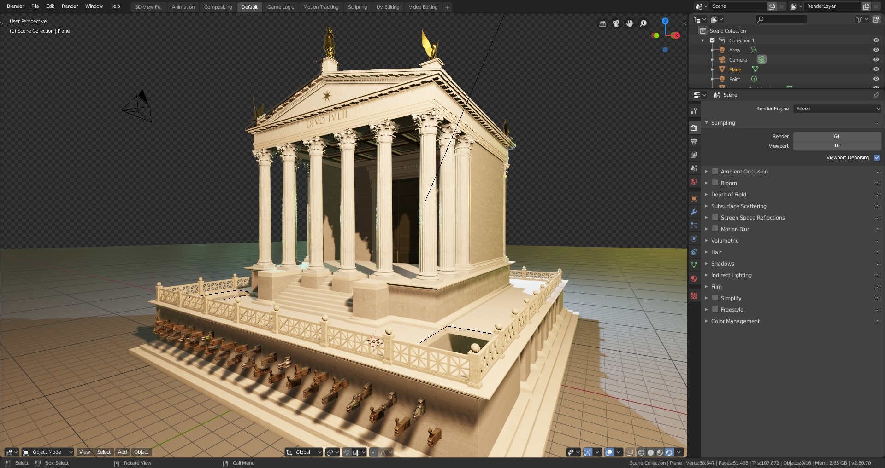This screenshot has height=468, width=885.
Task: Open the Output properties printer tab
Action: click(694, 141)
